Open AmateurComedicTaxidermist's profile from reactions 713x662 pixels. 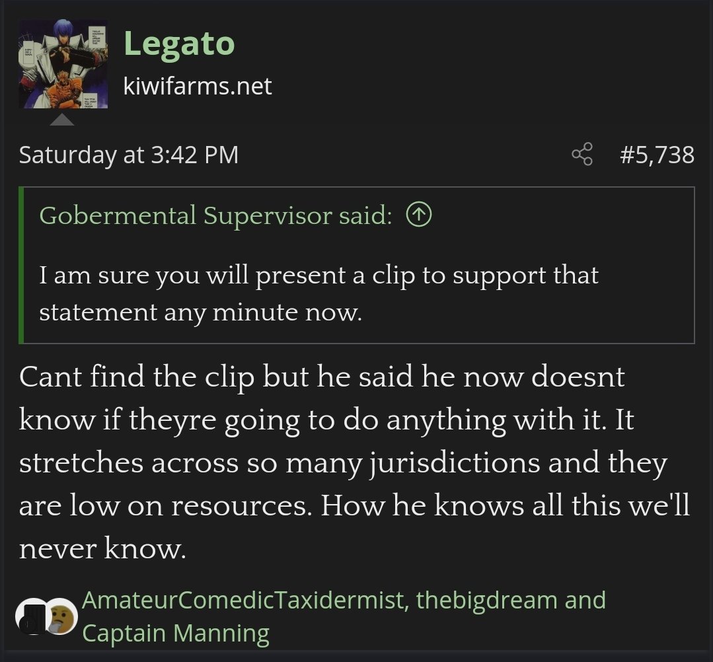tap(244, 600)
